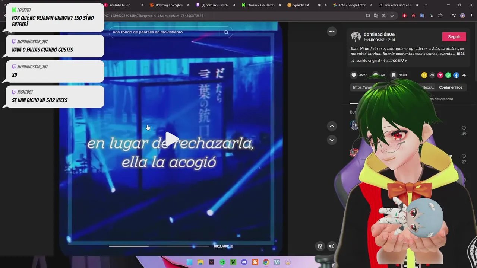Click the browser address bar URL
This screenshot has height=268, width=477.
click(154, 16)
